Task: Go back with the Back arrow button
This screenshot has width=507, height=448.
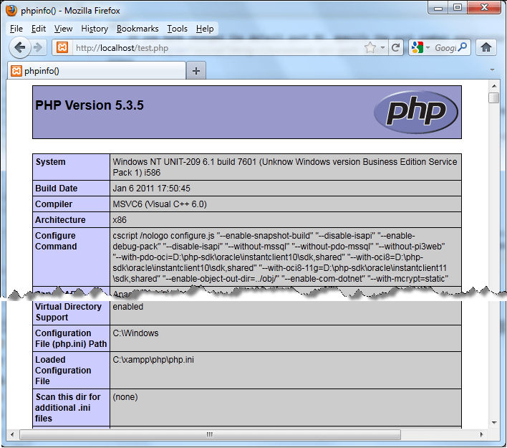Action: pos(20,47)
